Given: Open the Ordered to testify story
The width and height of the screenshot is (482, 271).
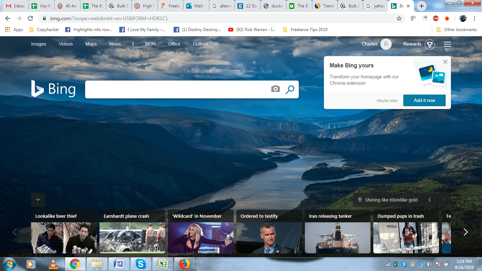Looking at the screenshot, I should tap(269, 231).
